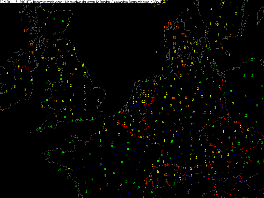Click the SON 29.11.15 18:00 UTC timestamp

16,2
